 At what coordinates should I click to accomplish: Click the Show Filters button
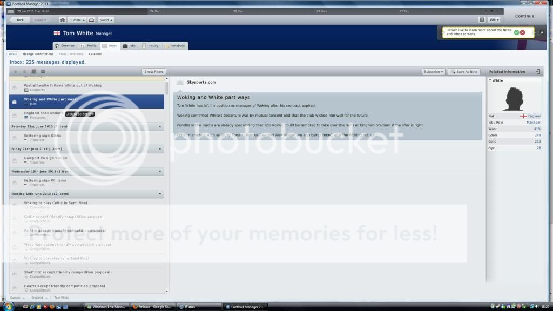[x=153, y=72]
